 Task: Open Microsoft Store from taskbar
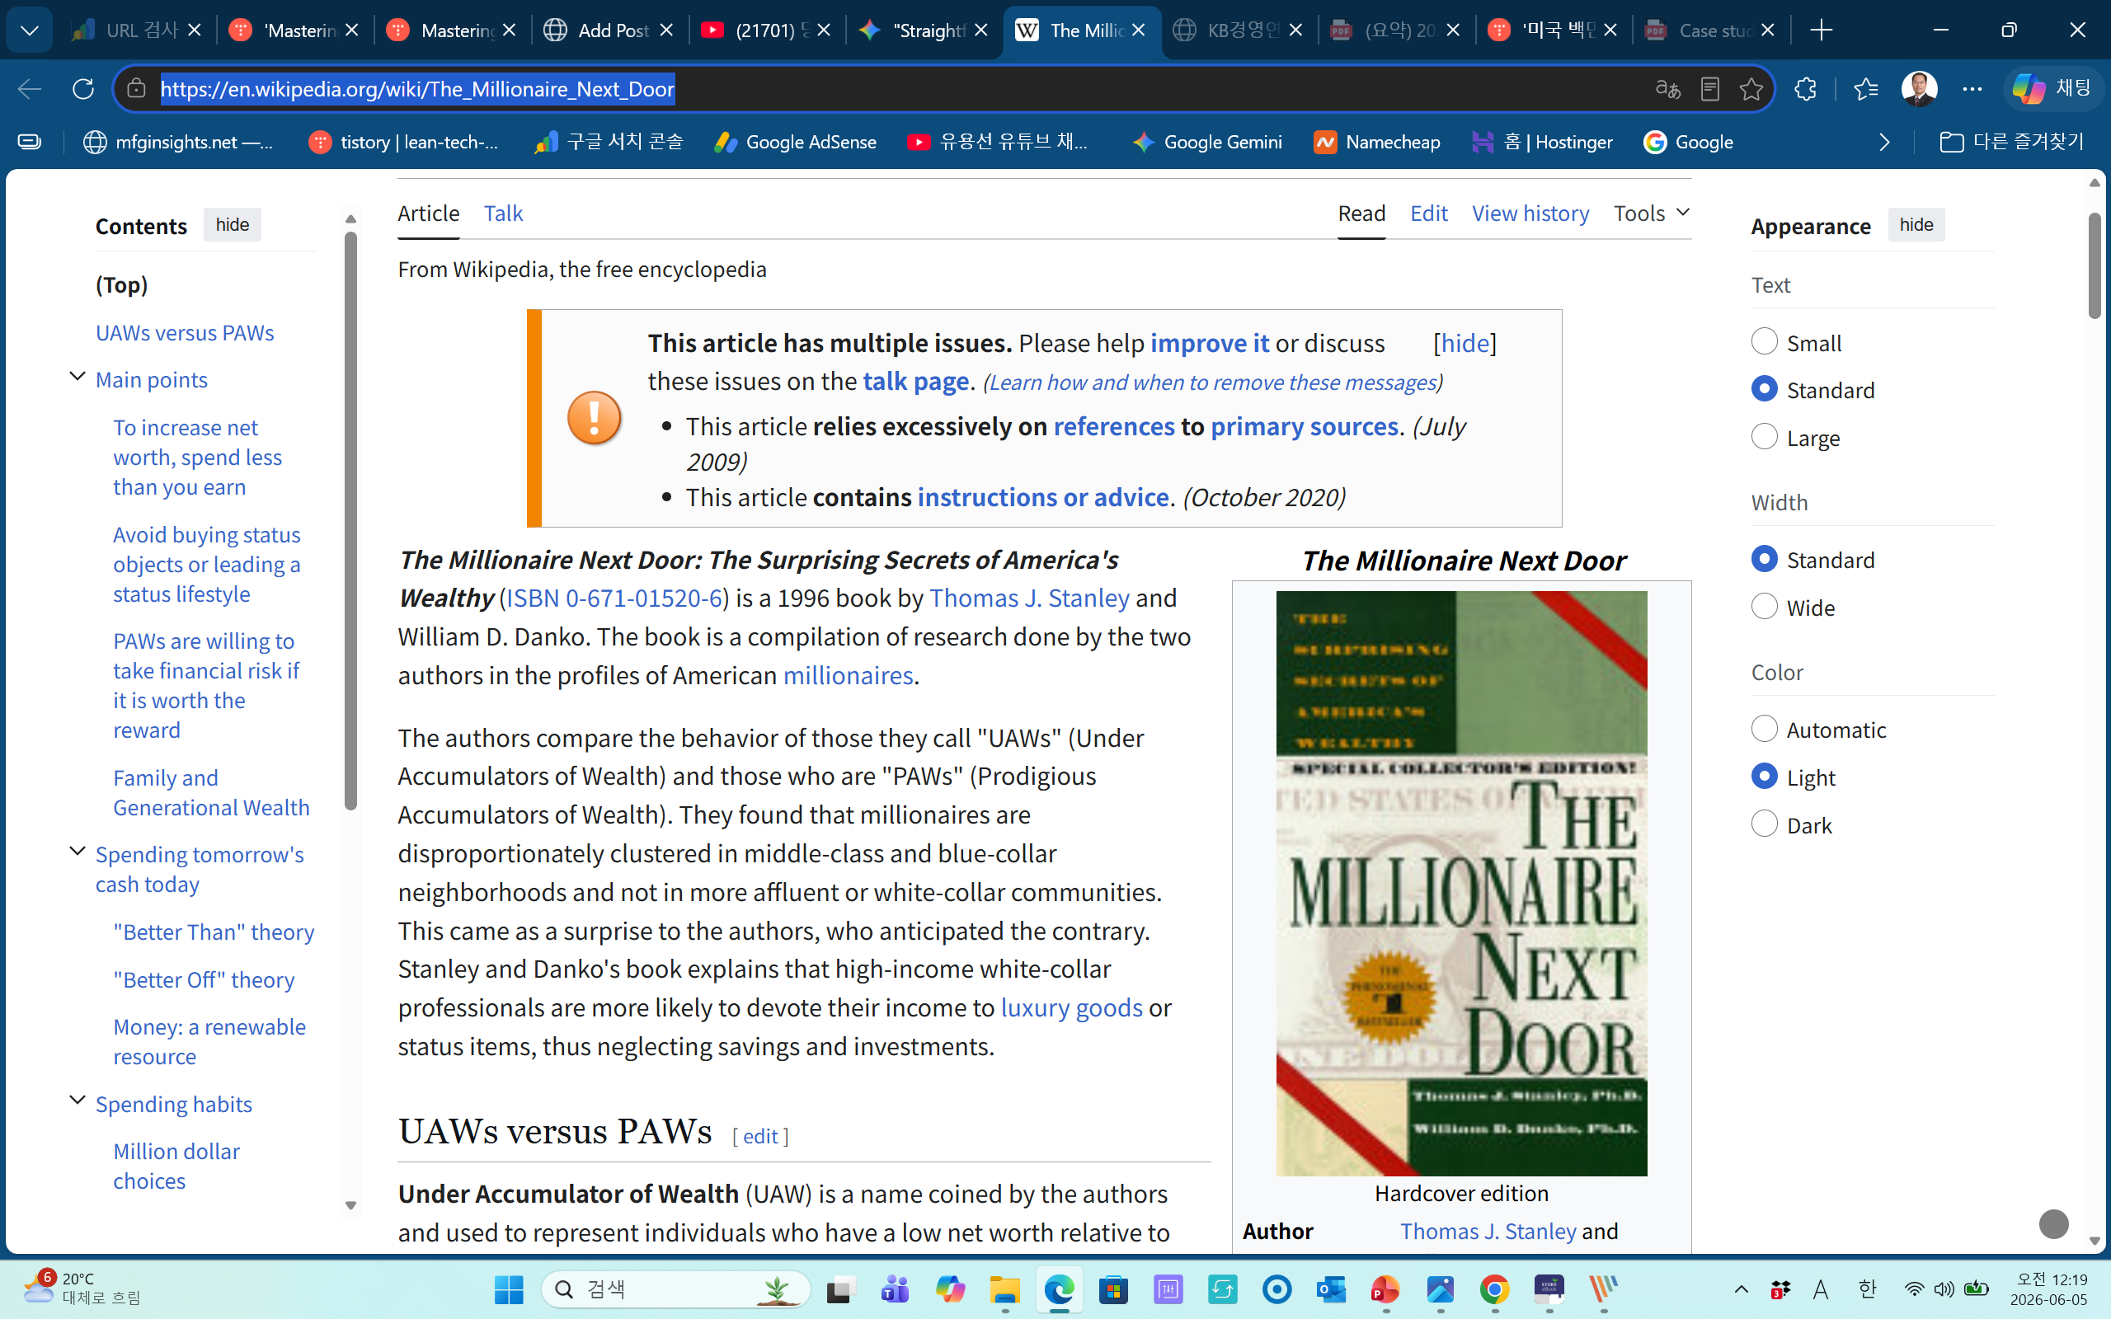click(x=1113, y=1289)
